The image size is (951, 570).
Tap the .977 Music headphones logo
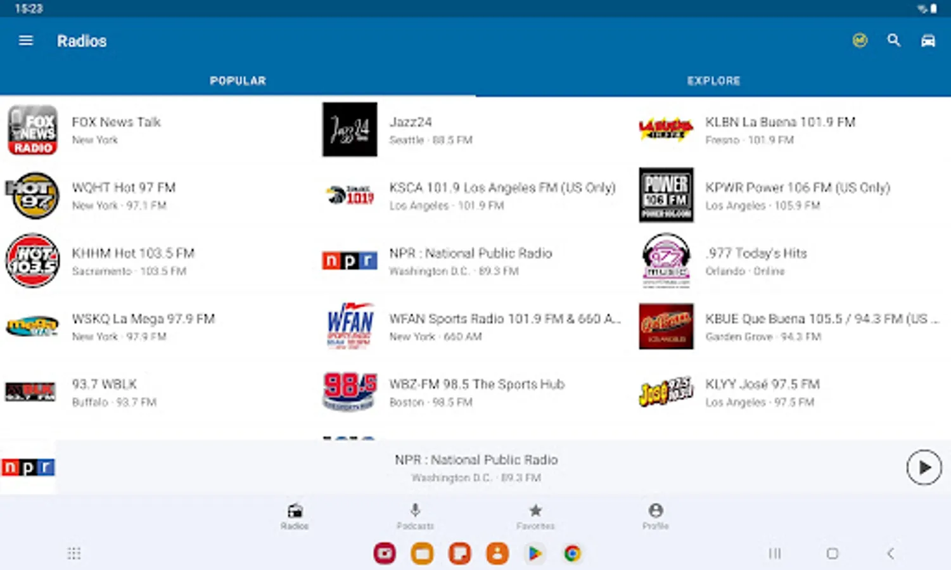tap(666, 261)
